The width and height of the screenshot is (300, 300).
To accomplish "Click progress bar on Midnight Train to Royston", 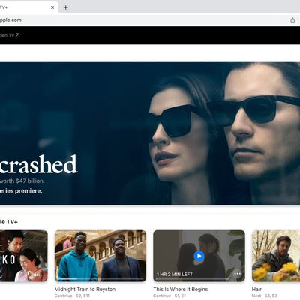I will [100, 278].
